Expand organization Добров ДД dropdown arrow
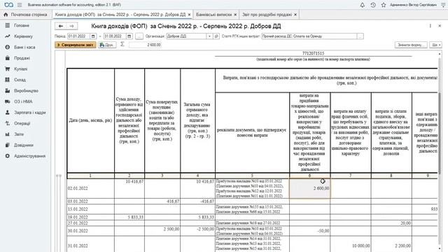 coord(209,36)
